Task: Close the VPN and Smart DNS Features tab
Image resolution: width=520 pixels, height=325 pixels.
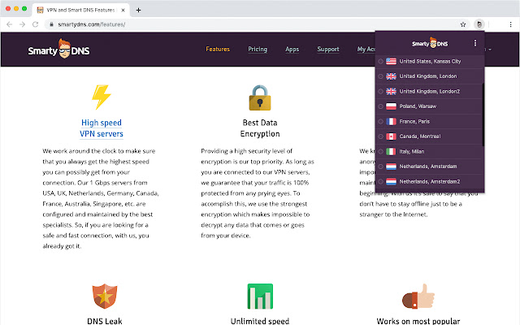Action: pos(123,10)
